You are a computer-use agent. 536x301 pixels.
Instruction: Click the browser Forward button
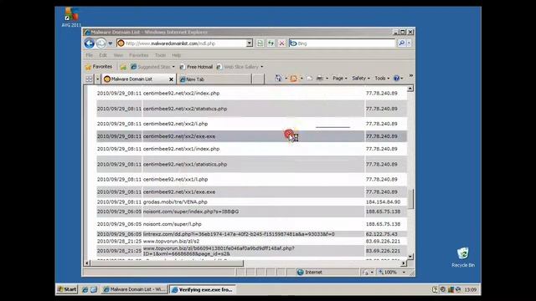coord(100,43)
